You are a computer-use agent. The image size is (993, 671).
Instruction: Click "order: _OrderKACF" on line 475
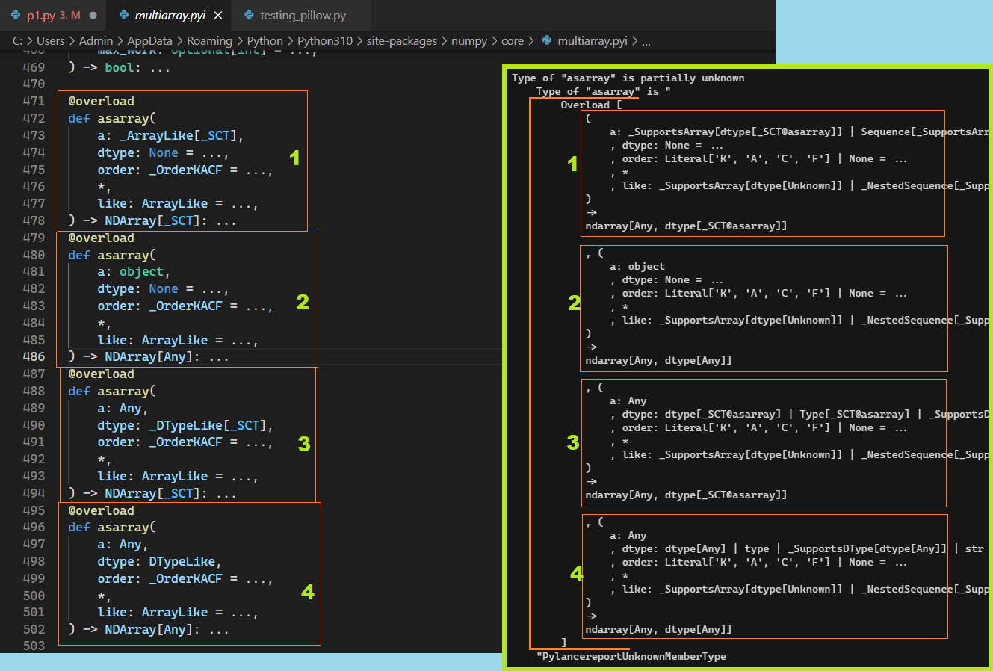click(x=160, y=170)
